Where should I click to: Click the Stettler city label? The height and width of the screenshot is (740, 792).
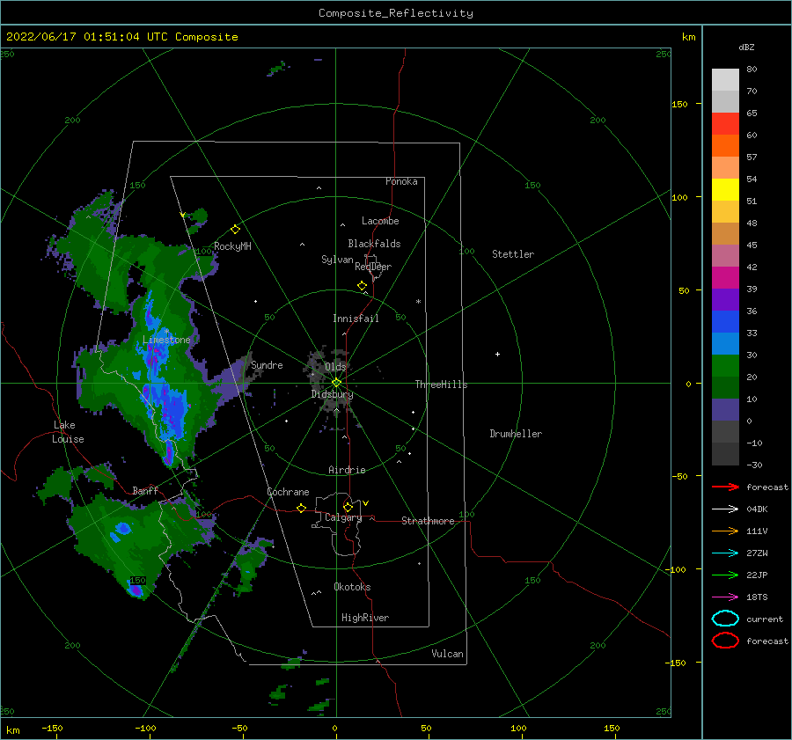(513, 254)
